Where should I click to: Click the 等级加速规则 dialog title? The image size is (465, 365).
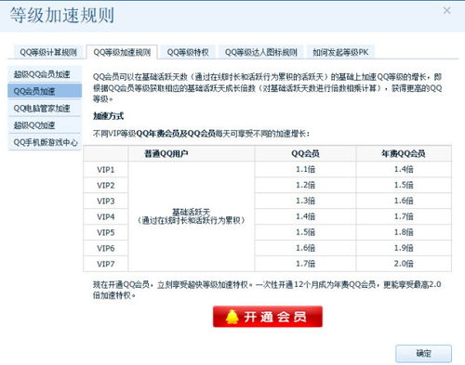coord(62,15)
